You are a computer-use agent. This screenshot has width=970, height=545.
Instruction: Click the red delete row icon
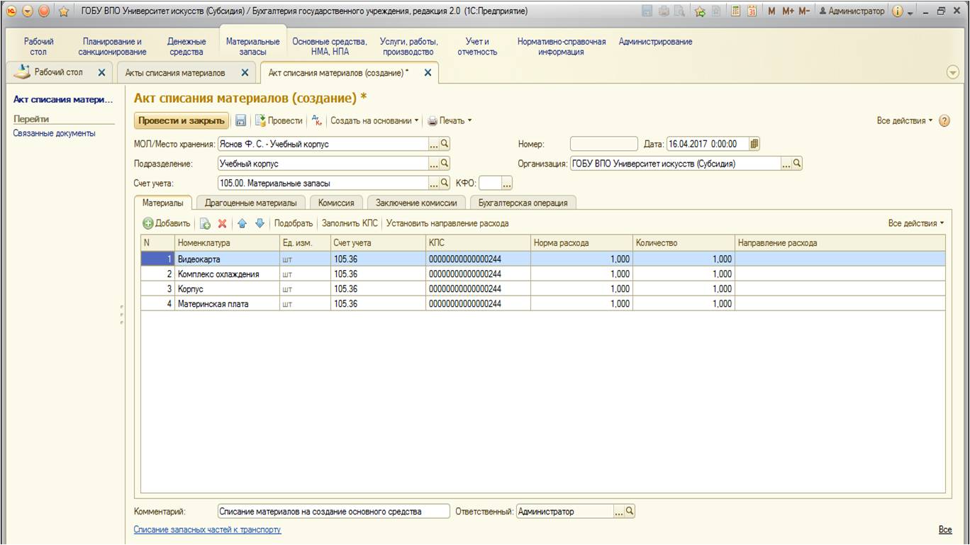[222, 223]
